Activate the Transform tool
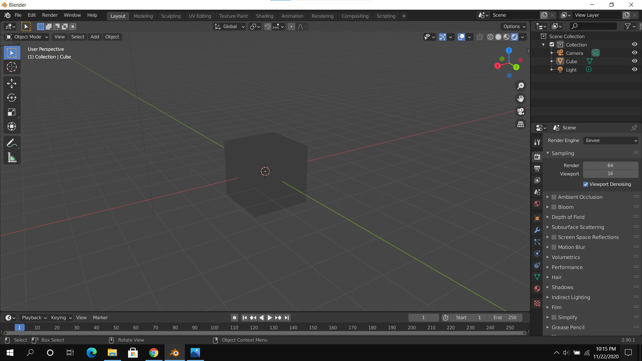The height and width of the screenshot is (361, 642). point(12,126)
